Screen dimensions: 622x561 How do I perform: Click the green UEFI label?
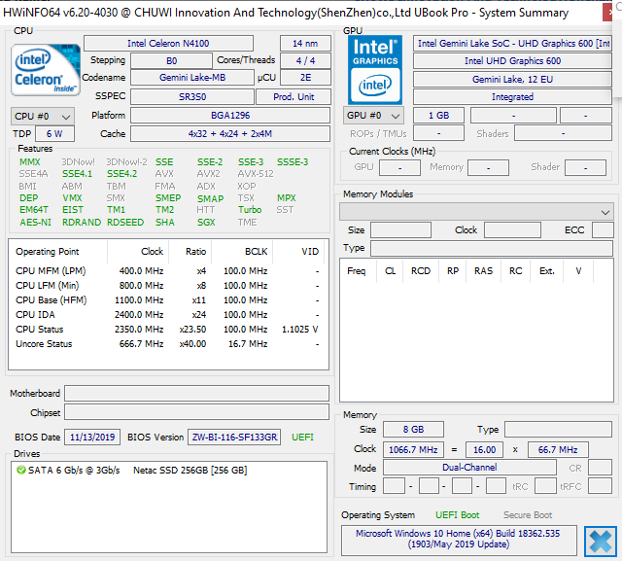tap(302, 438)
